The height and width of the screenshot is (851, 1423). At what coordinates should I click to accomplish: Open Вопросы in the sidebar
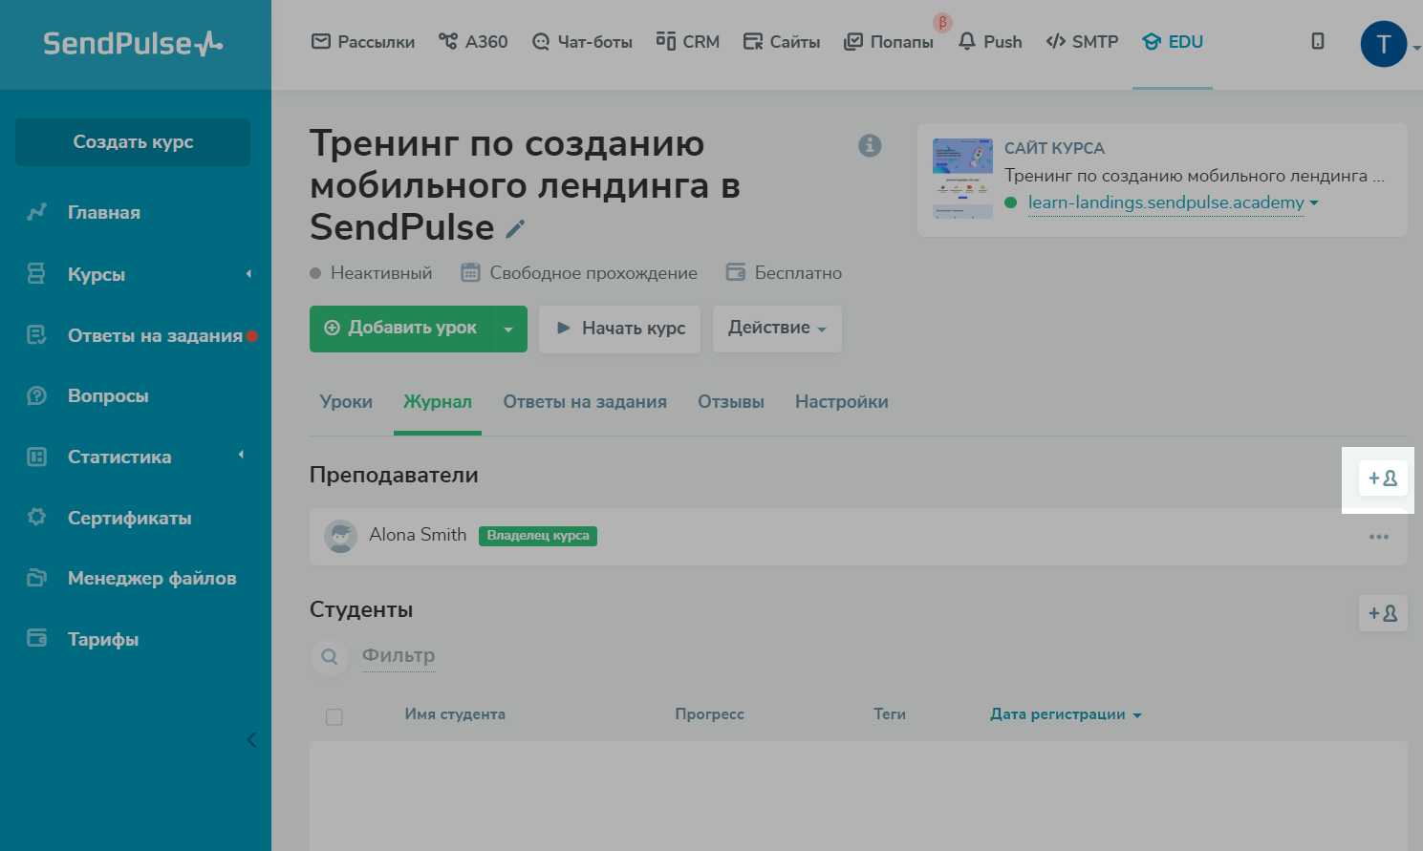click(108, 396)
